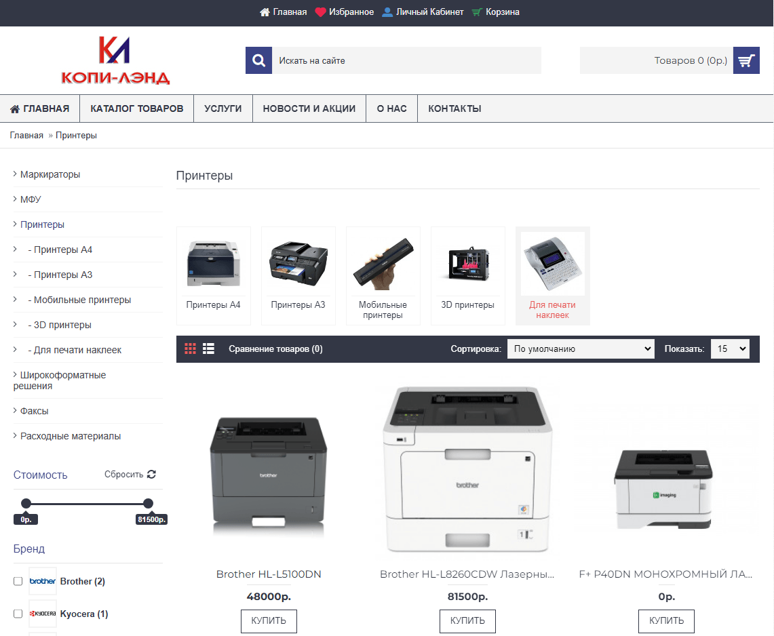This screenshot has width=774, height=636.
Task: Open НОВОСТИ И АКЦИИ menu item
Action: (309, 108)
